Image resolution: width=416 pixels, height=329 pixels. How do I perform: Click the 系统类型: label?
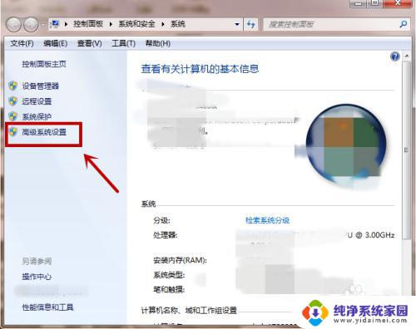[169, 275]
